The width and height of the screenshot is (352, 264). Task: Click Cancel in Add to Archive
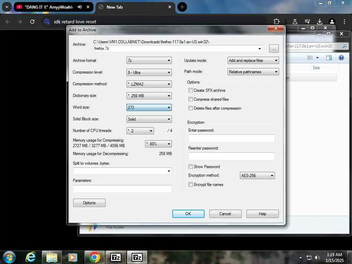click(225, 214)
